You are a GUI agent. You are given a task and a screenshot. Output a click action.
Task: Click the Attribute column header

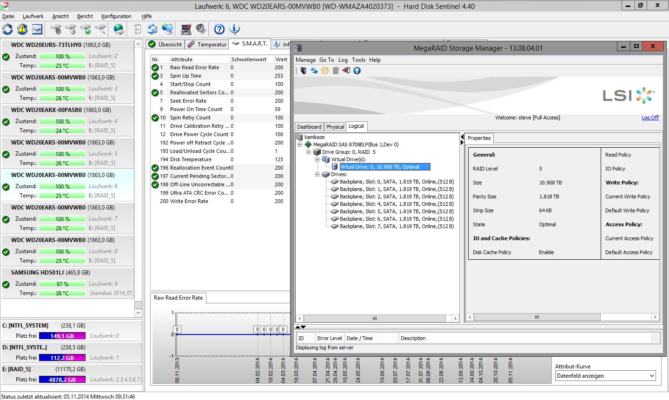(199, 59)
